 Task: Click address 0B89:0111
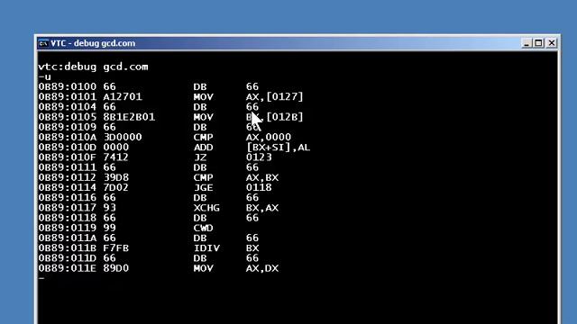pos(67,167)
